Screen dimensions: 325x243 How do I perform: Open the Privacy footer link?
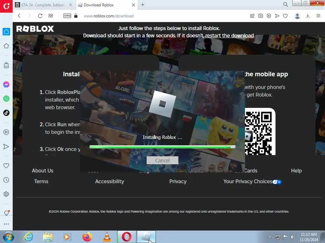coord(178,181)
